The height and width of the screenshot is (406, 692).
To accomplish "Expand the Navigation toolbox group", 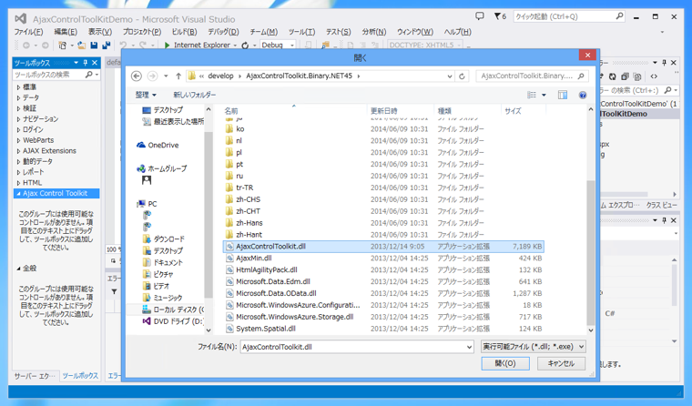I will (18, 119).
